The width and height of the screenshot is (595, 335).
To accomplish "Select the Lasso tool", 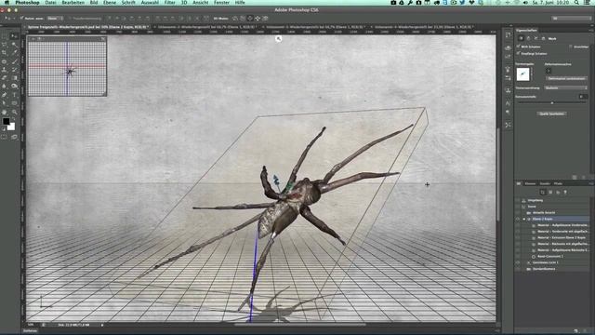I will pos(4,44).
